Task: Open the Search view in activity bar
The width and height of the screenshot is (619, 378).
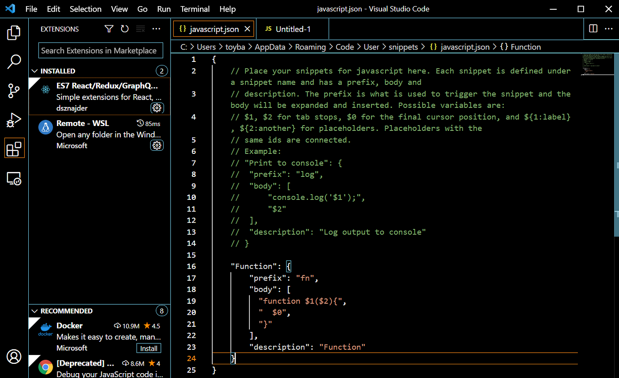Action: click(14, 62)
